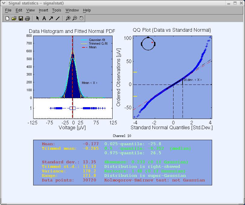The width and height of the screenshot is (245, 205).
Task: Click the head scalp map in QQ plot
Action: point(148,44)
